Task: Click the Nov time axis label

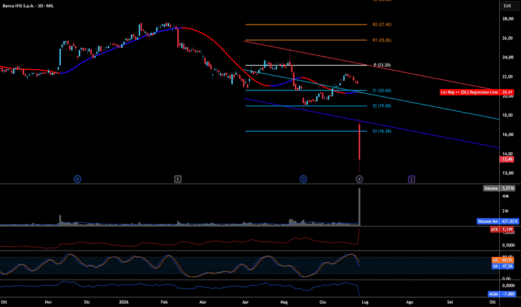Action: pos(48,302)
